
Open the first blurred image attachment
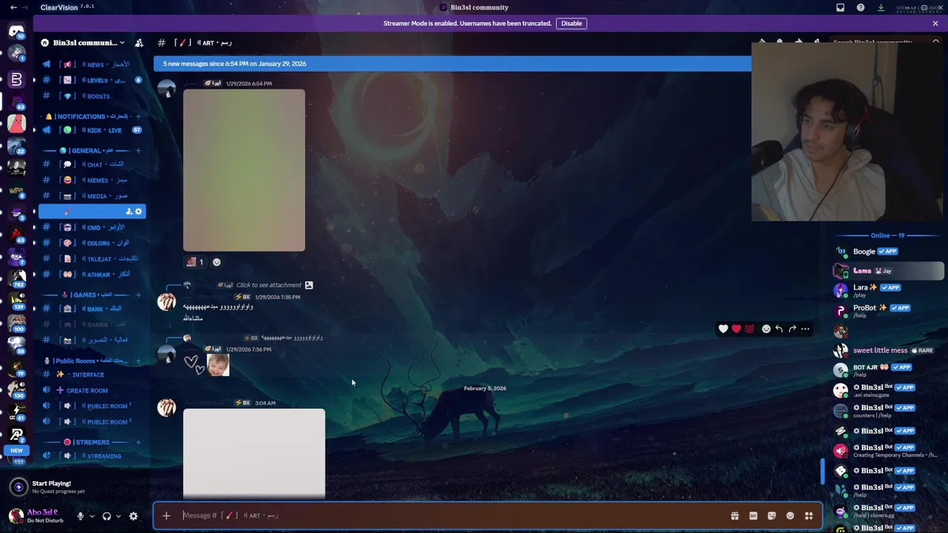point(244,170)
